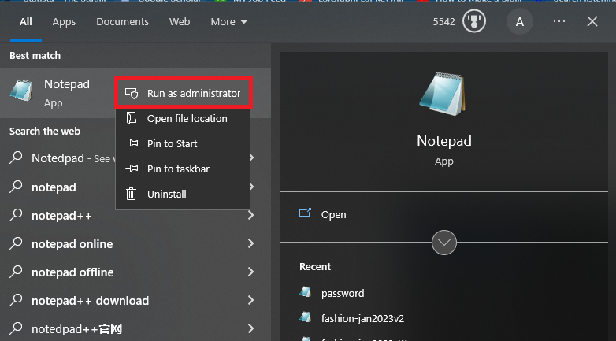
Task: Click the search icon beside Notedpad
Action: click(x=16, y=158)
